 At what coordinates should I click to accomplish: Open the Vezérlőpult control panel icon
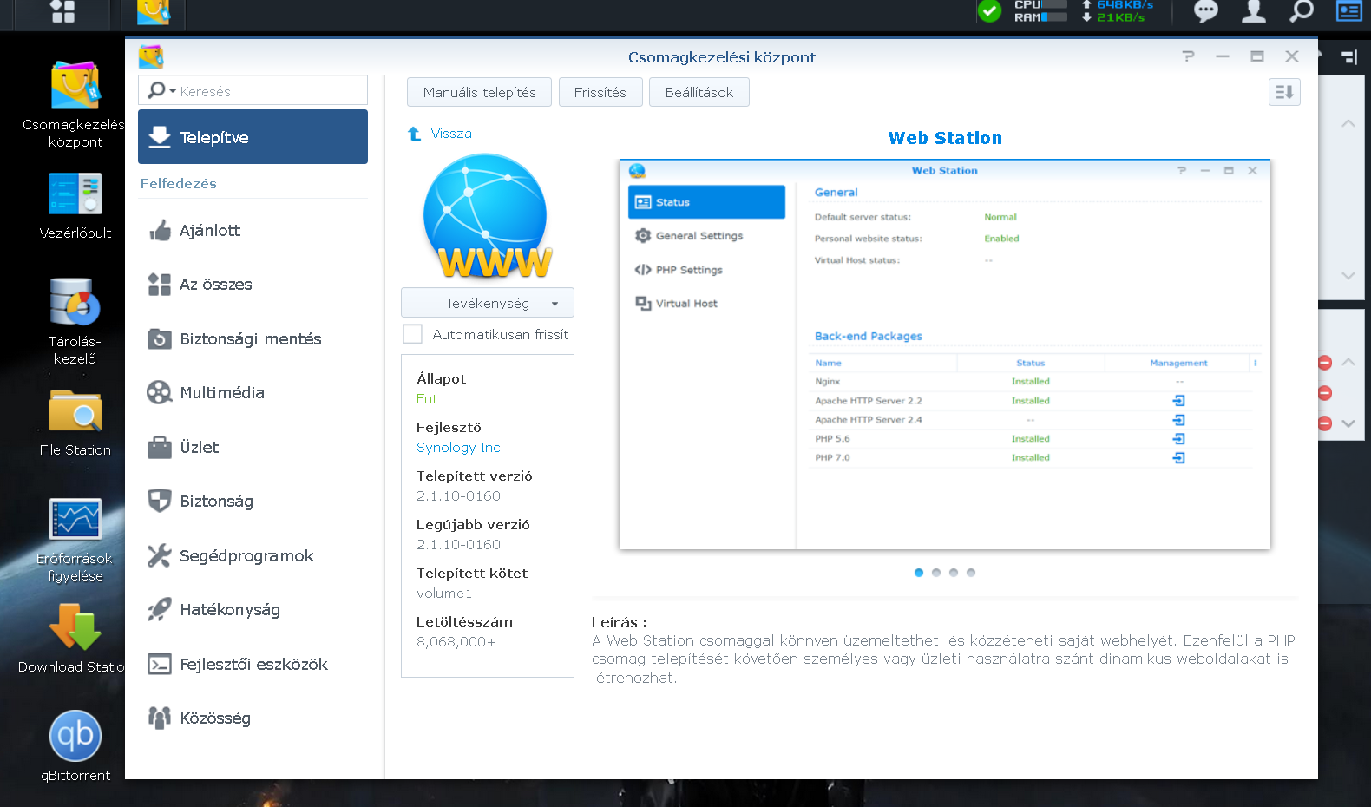tap(75, 194)
